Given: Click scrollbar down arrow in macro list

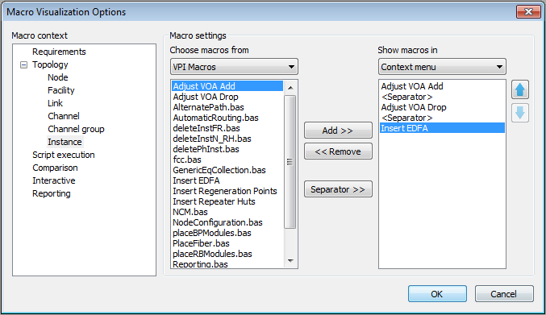Looking at the screenshot, I should pyautogui.click(x=290, y=261).
